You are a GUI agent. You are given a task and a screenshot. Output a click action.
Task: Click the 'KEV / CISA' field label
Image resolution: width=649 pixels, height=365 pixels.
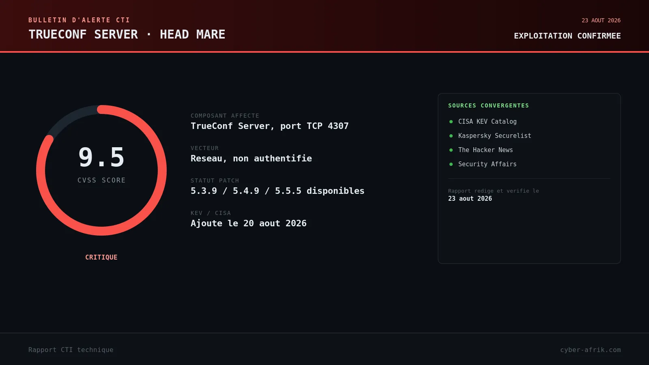tap(211, 213)
